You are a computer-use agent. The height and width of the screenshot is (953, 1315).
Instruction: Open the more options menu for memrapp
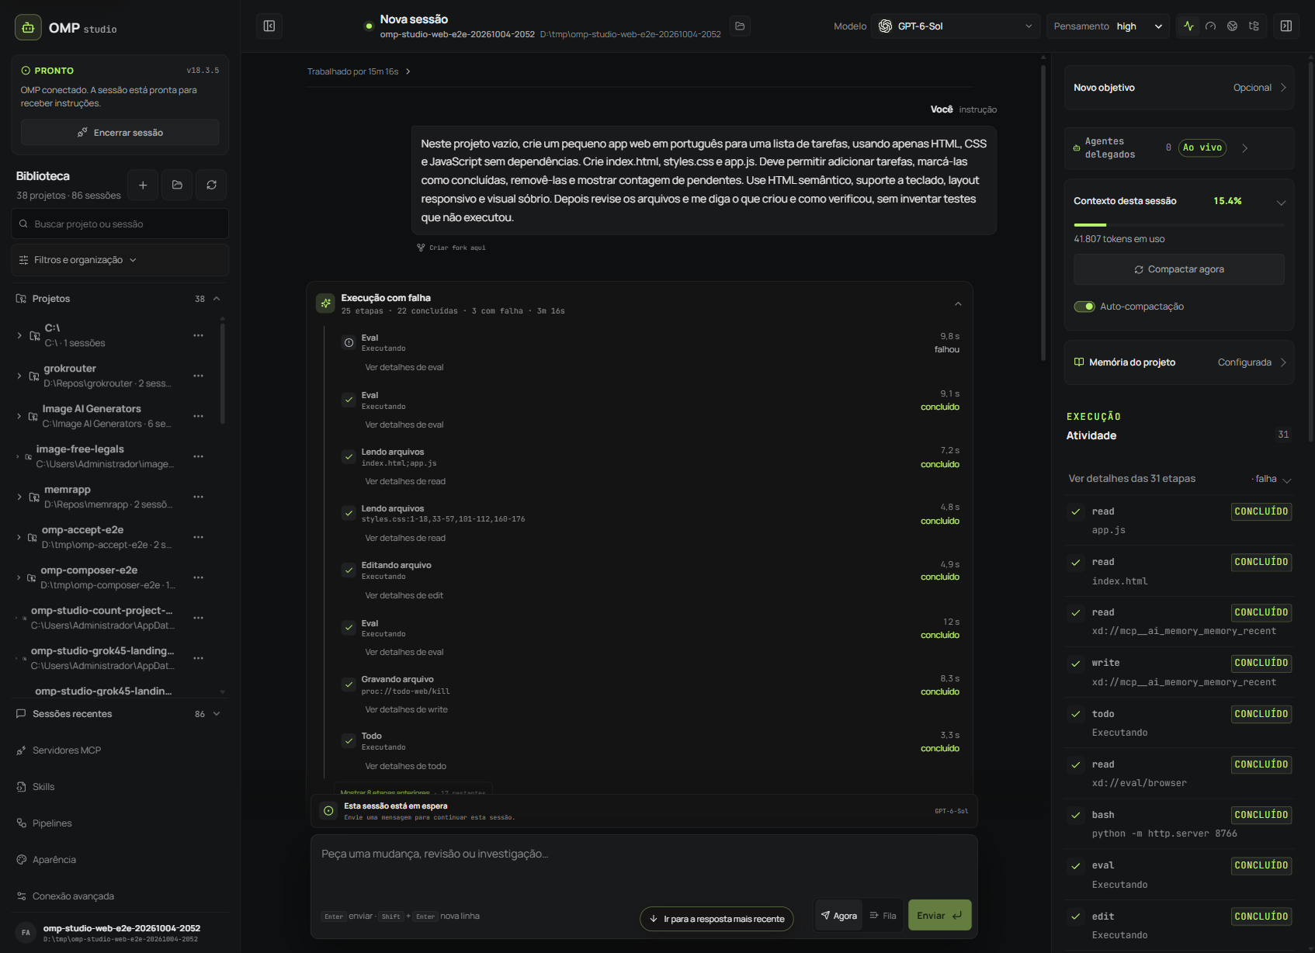199,497
